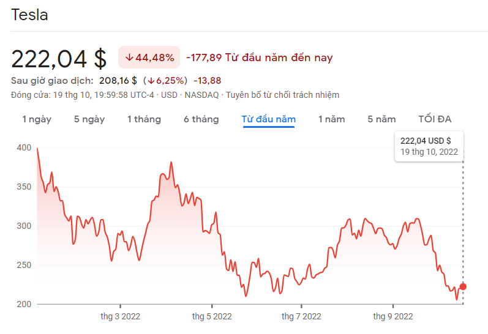View the "5 năm" price history
Screen dimensions: 488x334
point(381,119)
